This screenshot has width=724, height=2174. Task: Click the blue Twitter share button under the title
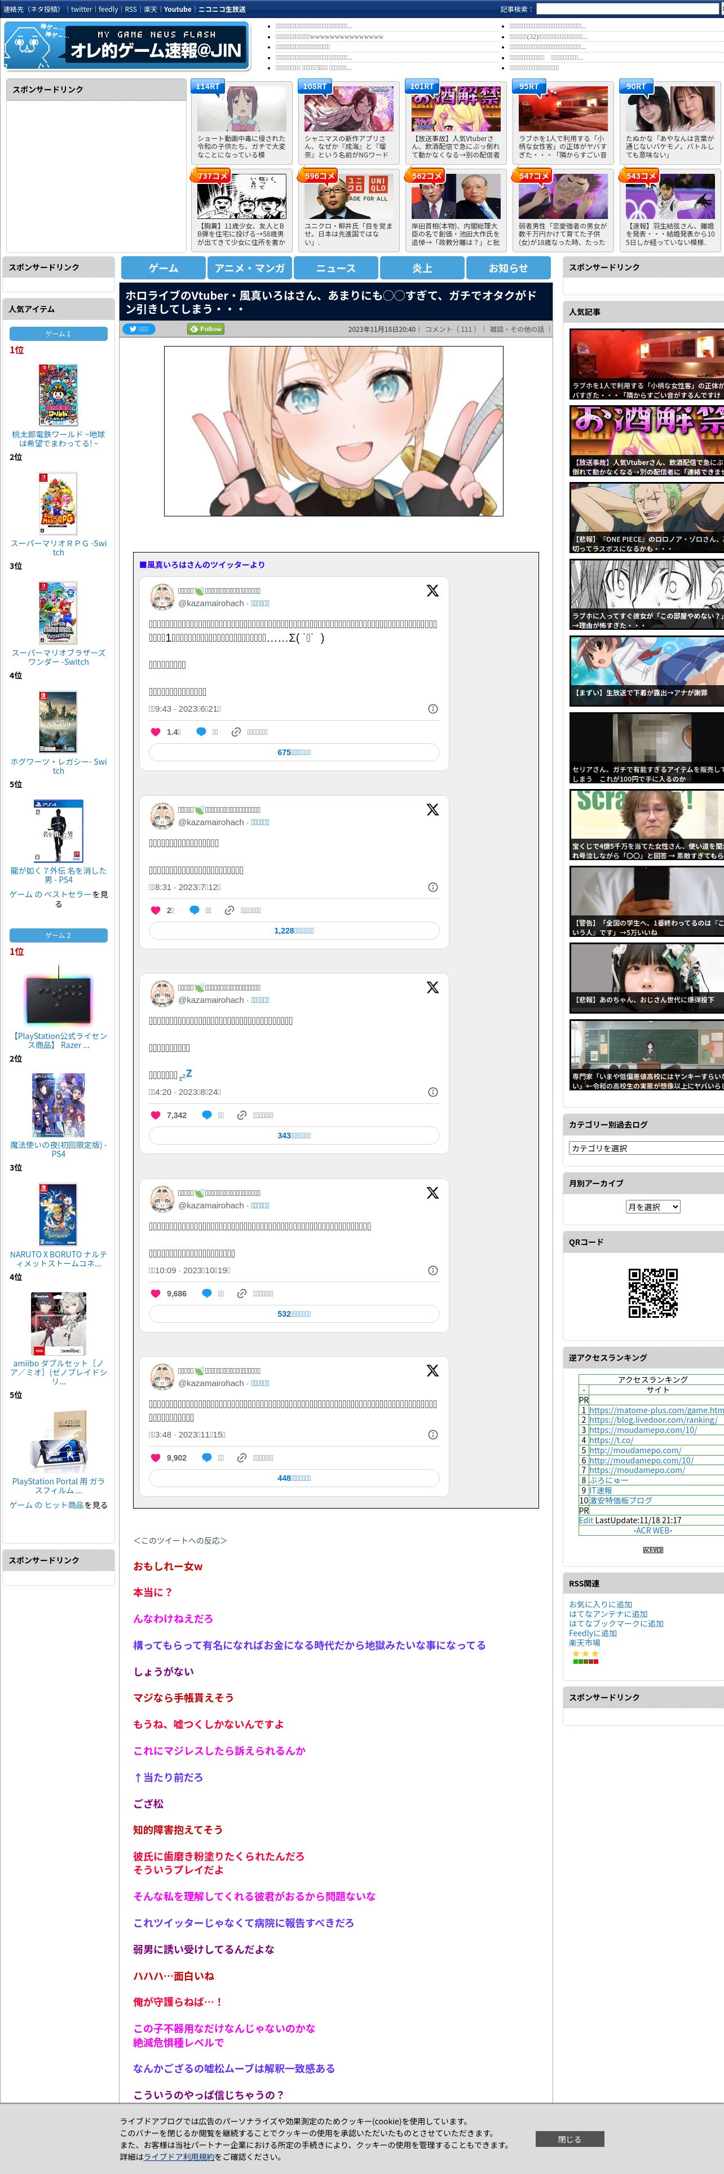[139, 329]
